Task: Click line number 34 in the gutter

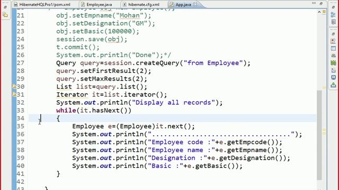Action: click(21, 118)
